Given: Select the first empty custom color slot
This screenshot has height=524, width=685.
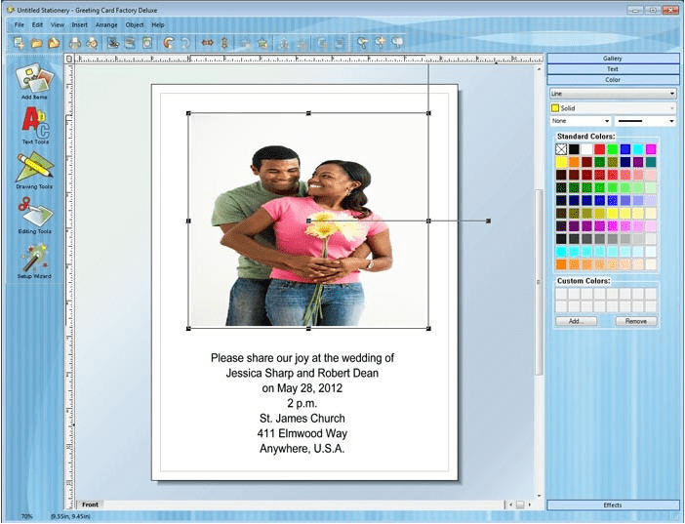Looking at the screenshot, I should point(561,294).
